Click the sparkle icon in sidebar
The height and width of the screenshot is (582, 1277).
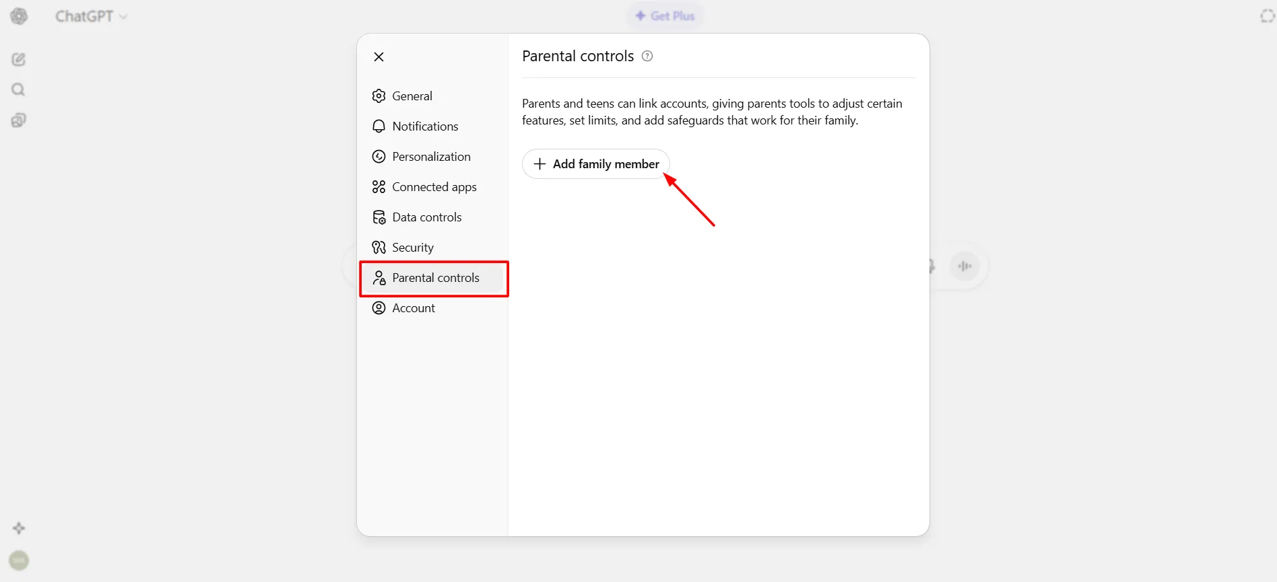tap(19, 528)
